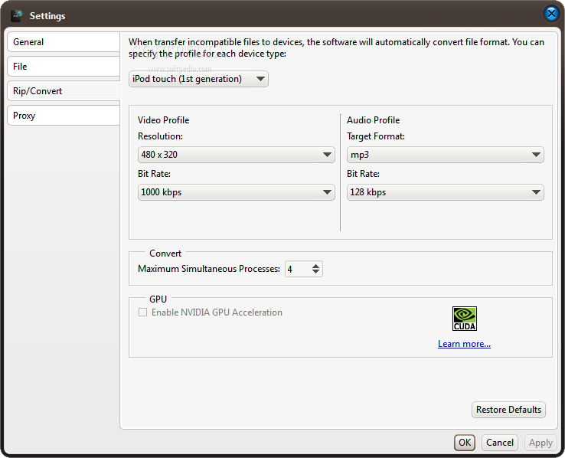The height and width of the screenshot is (458, 565).
Task: Open the iPod touch device type dropdown
Action: click(x=198, y=79)
